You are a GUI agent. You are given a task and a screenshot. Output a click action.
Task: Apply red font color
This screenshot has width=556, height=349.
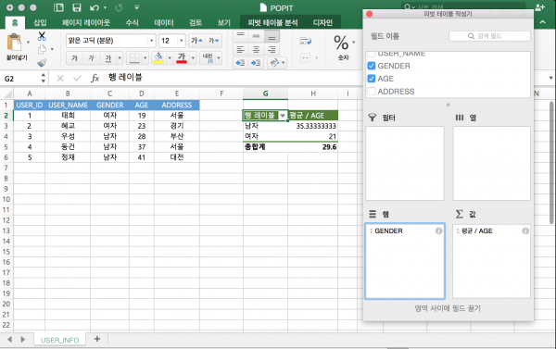(x=182, y=58)
